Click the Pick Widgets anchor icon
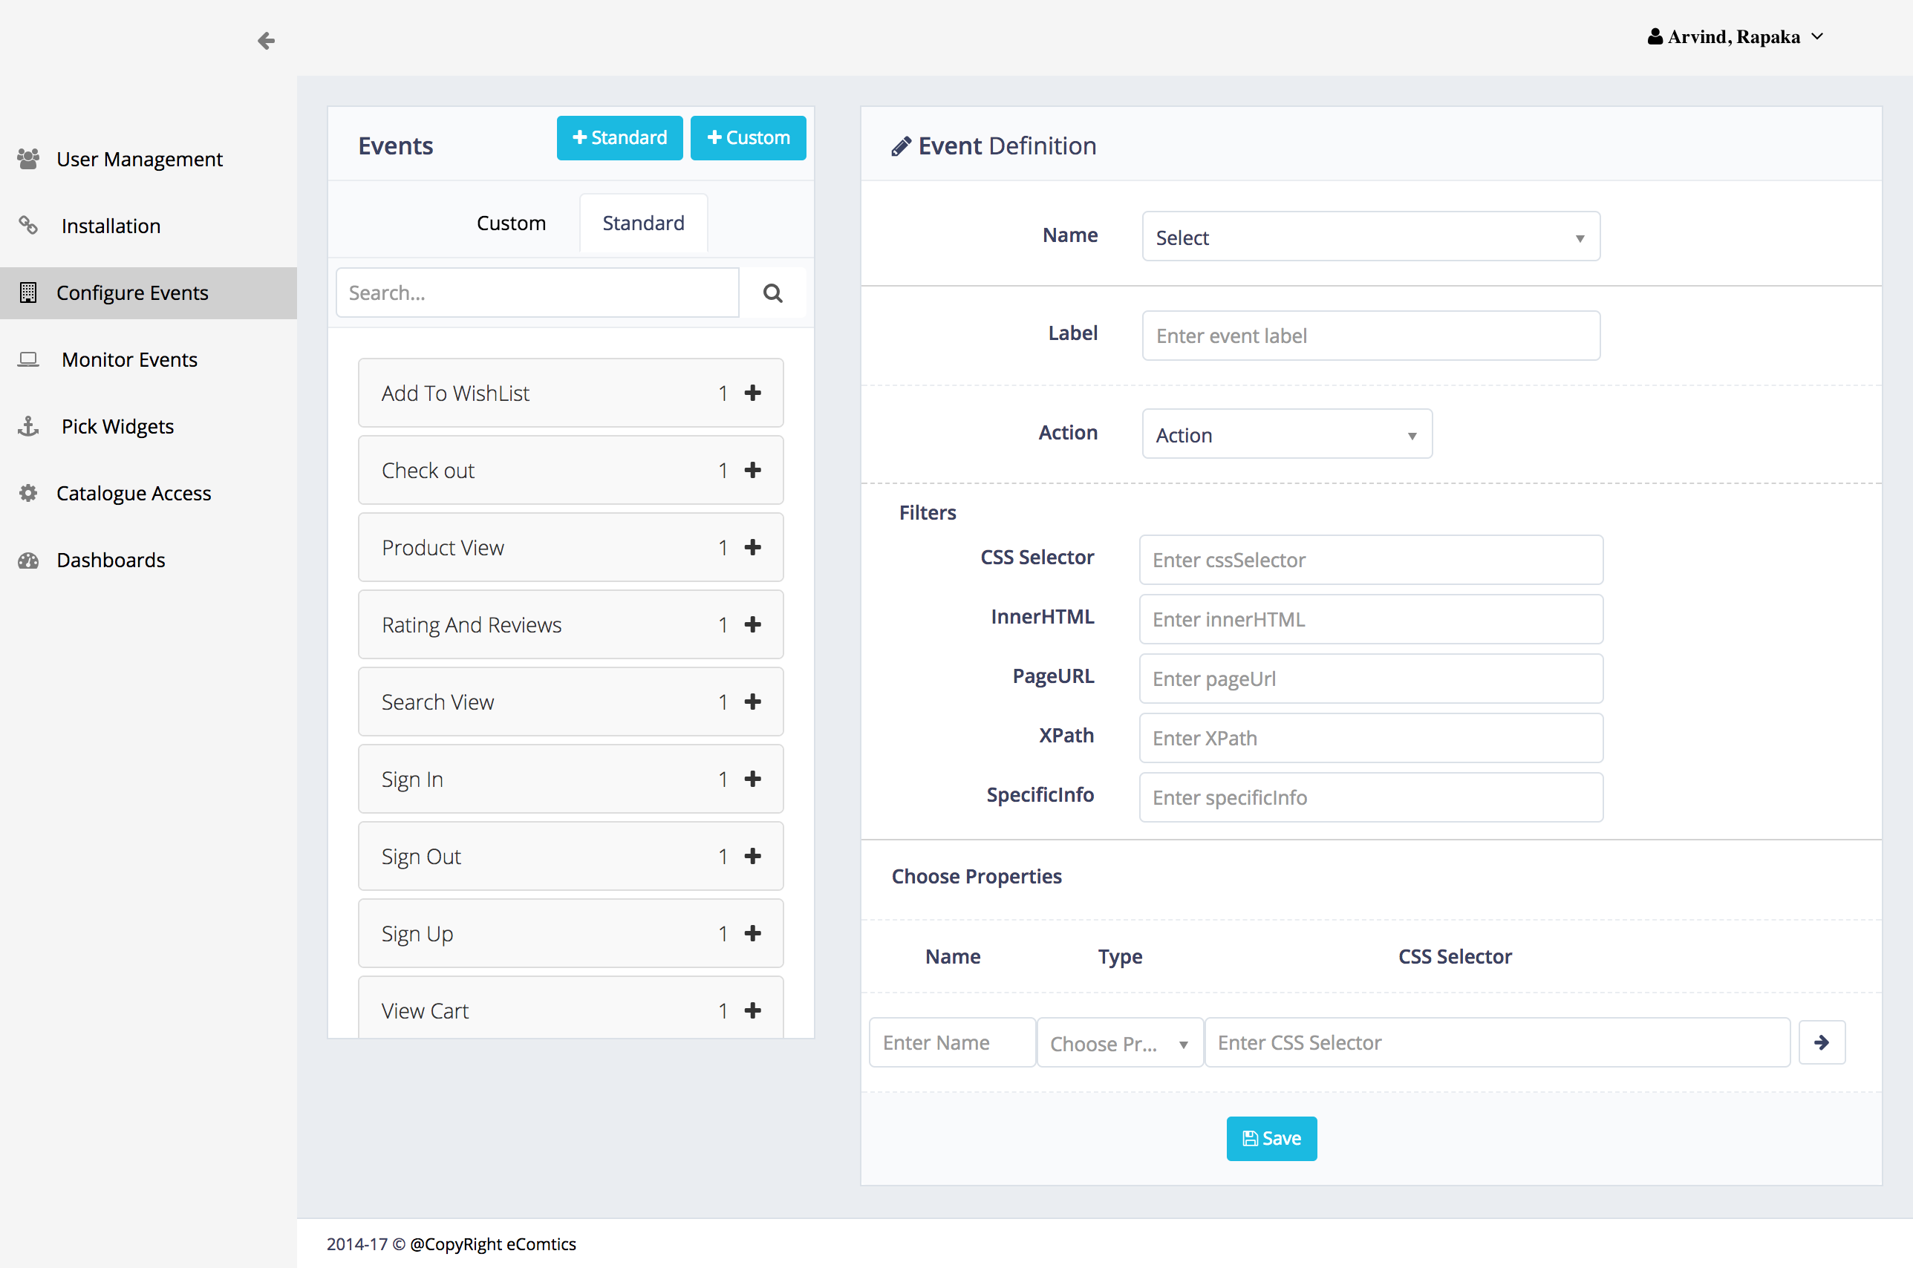Image resolution: width=1913 pixels, height=1268 pixels. pyautogui.click(x=28, y=425)
